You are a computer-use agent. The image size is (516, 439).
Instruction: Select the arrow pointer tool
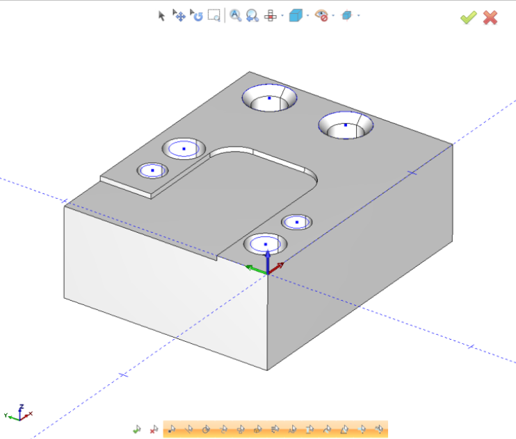tap(161, 16)
